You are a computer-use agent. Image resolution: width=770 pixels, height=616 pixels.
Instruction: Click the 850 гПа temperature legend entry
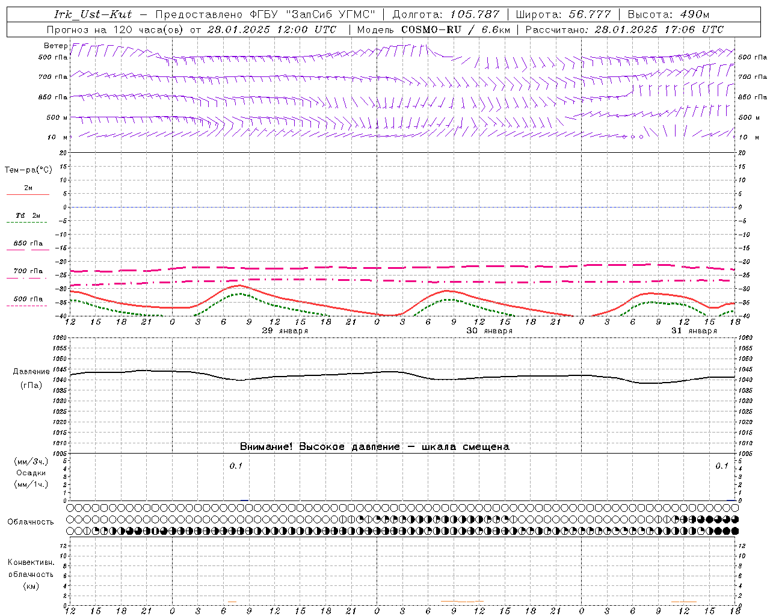click(x=28, y=244)
